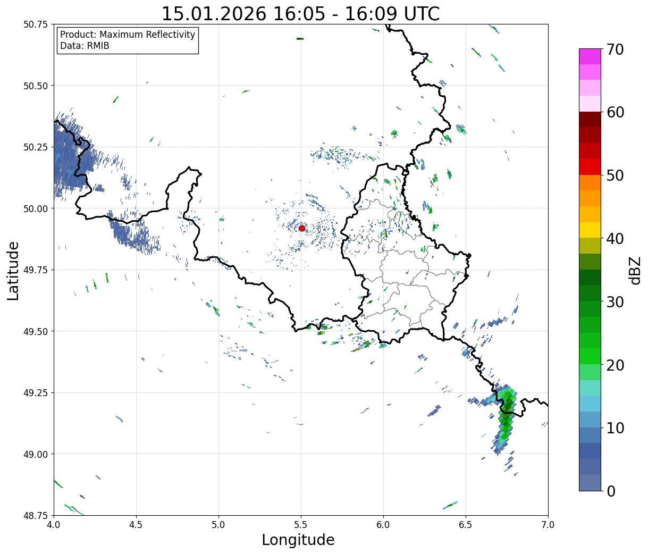Click the light turquoise colorbar segment below 20
This screenshot has height=553, width=648.
tap(590, 388)
